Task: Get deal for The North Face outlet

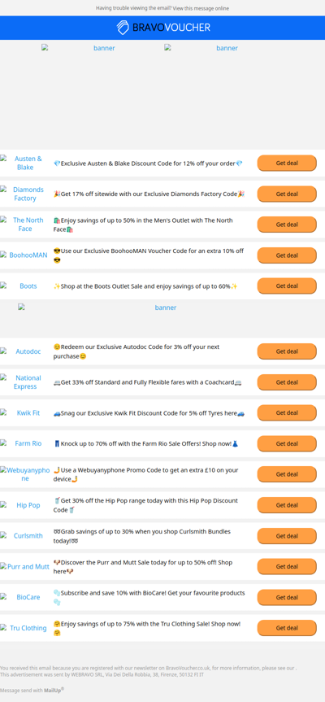Action: pos(287,225)
